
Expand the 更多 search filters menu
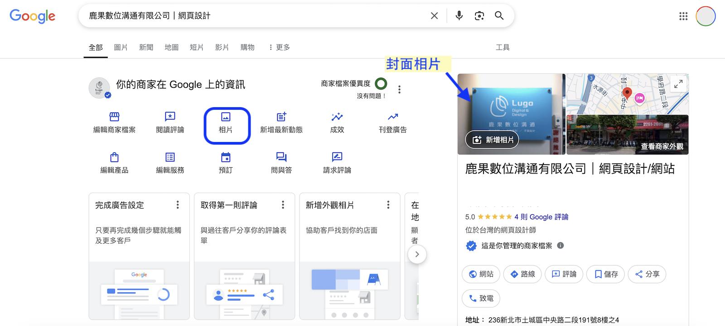point(279,47)
